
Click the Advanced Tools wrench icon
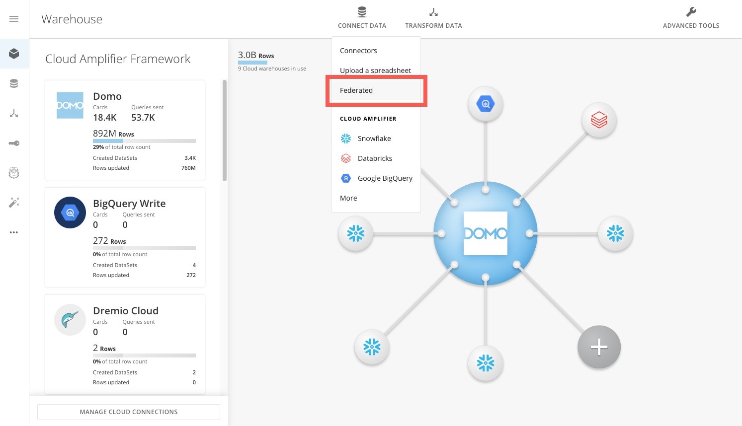coord(691,12)
